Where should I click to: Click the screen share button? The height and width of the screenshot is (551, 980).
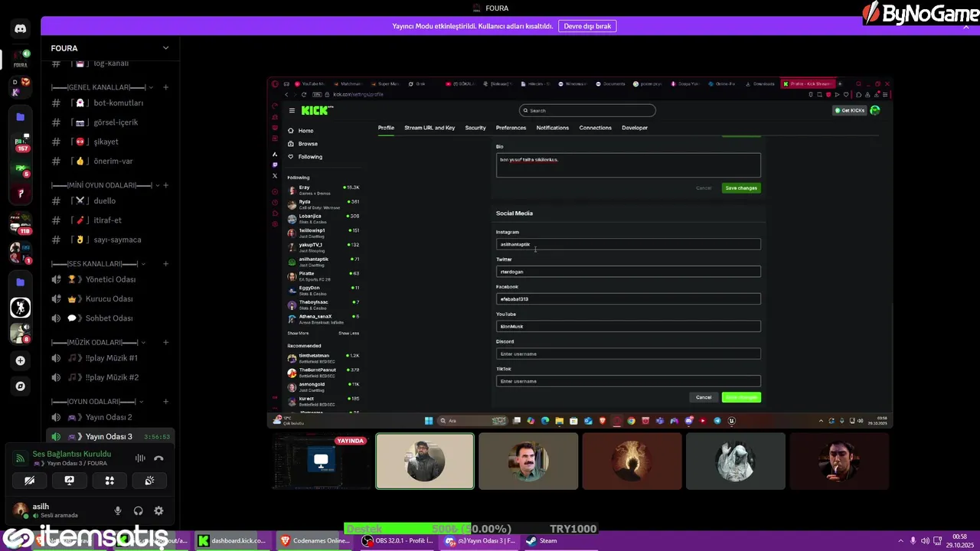(x=69, y=481)
